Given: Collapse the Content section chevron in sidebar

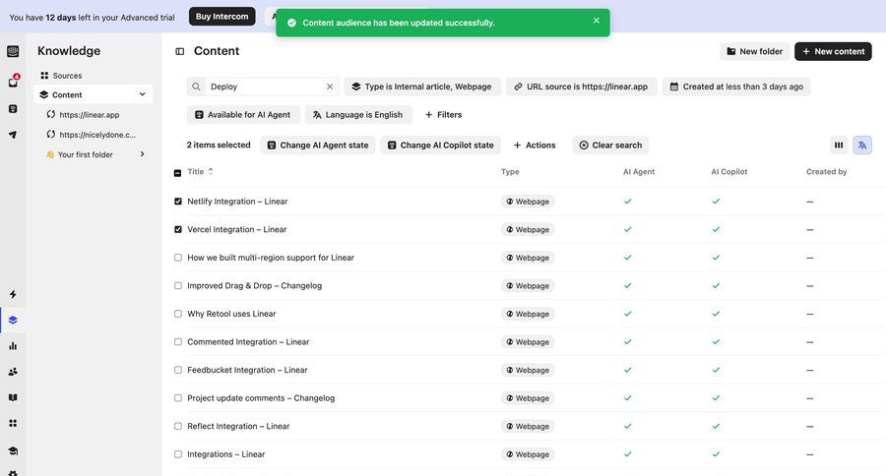Looking at the screenshot, I should pos(143,94).
